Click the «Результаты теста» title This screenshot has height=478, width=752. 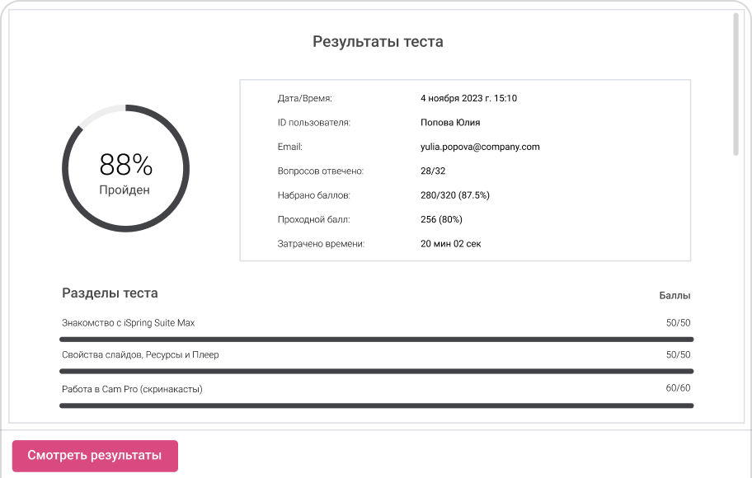pos(376,41)
